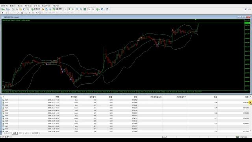Click results list scrollbar up arrow
Image resolution: width=252 pixels, height=142 pixels.
click(250, 97)
